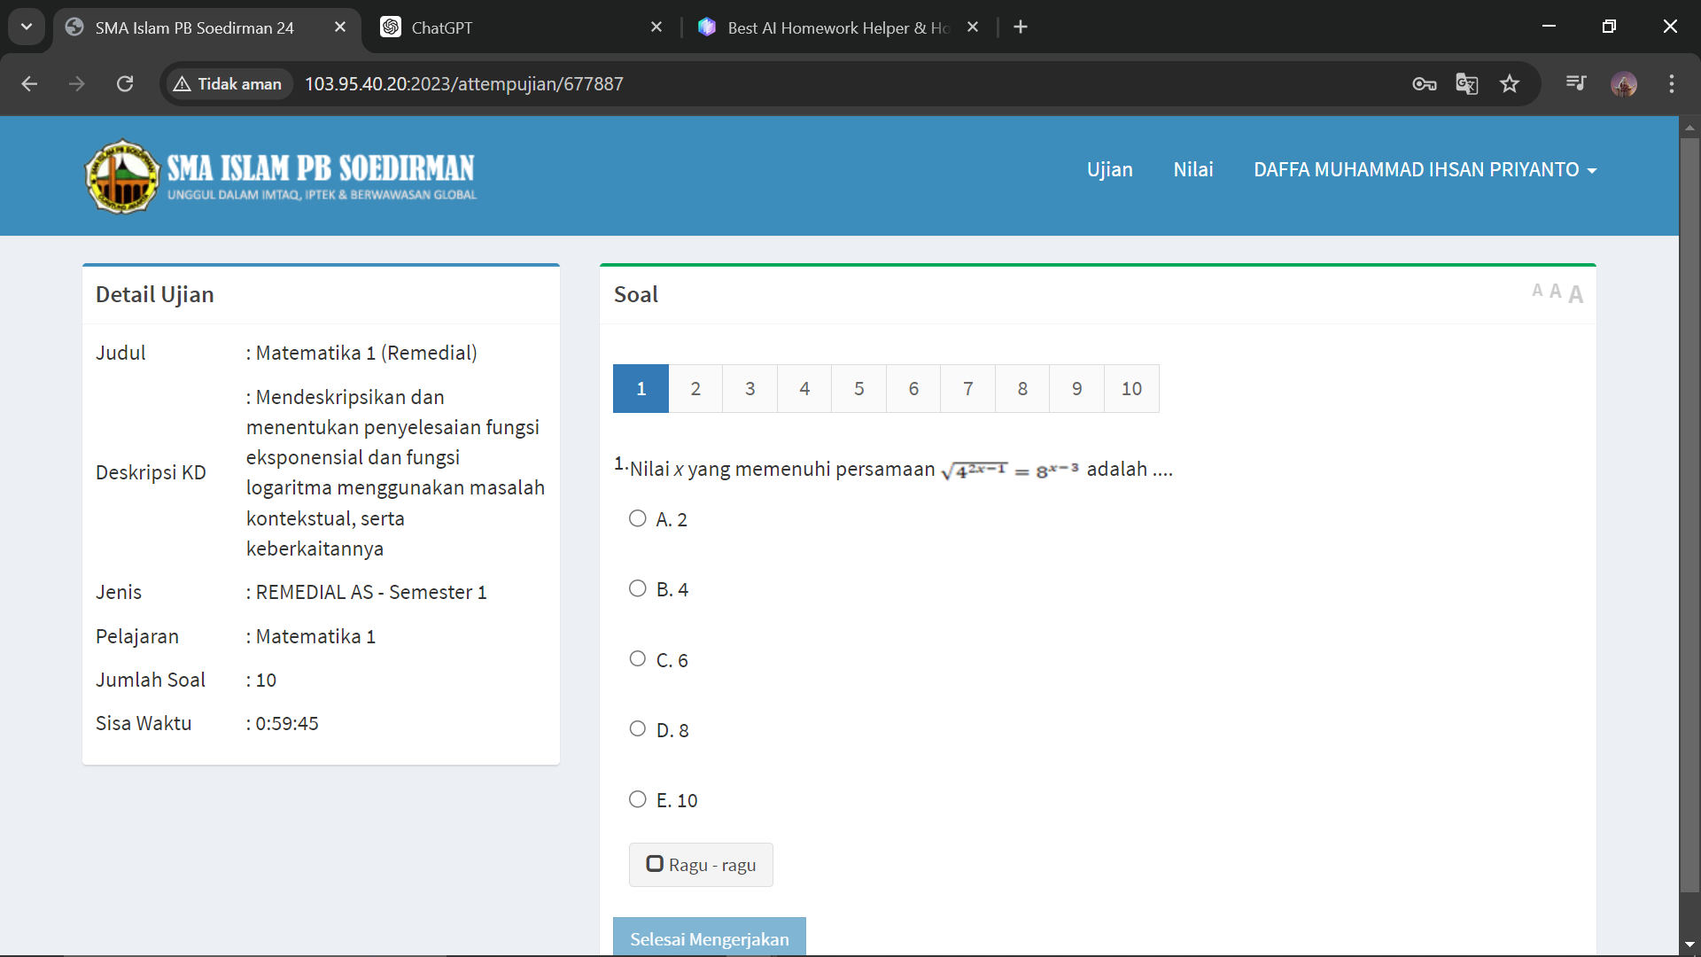Select answer B. 4

click(638, 588)
